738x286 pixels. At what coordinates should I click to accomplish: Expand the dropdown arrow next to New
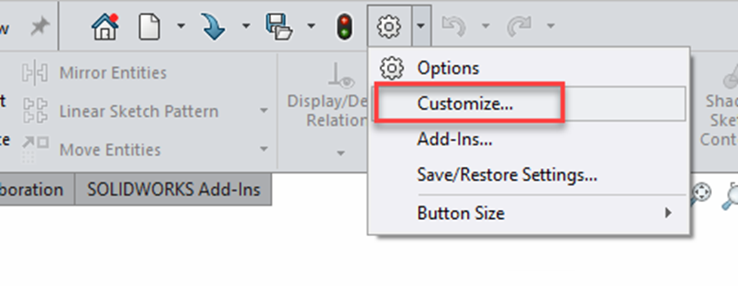[181, 26]
